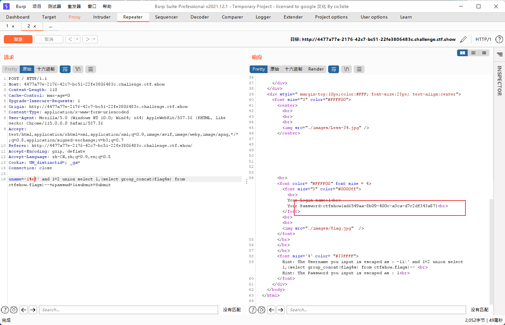Switch request view to 十六进制 hex
The height and width of the screenshot is (325, 505).
pyautogui.click(x=46, y=69)
